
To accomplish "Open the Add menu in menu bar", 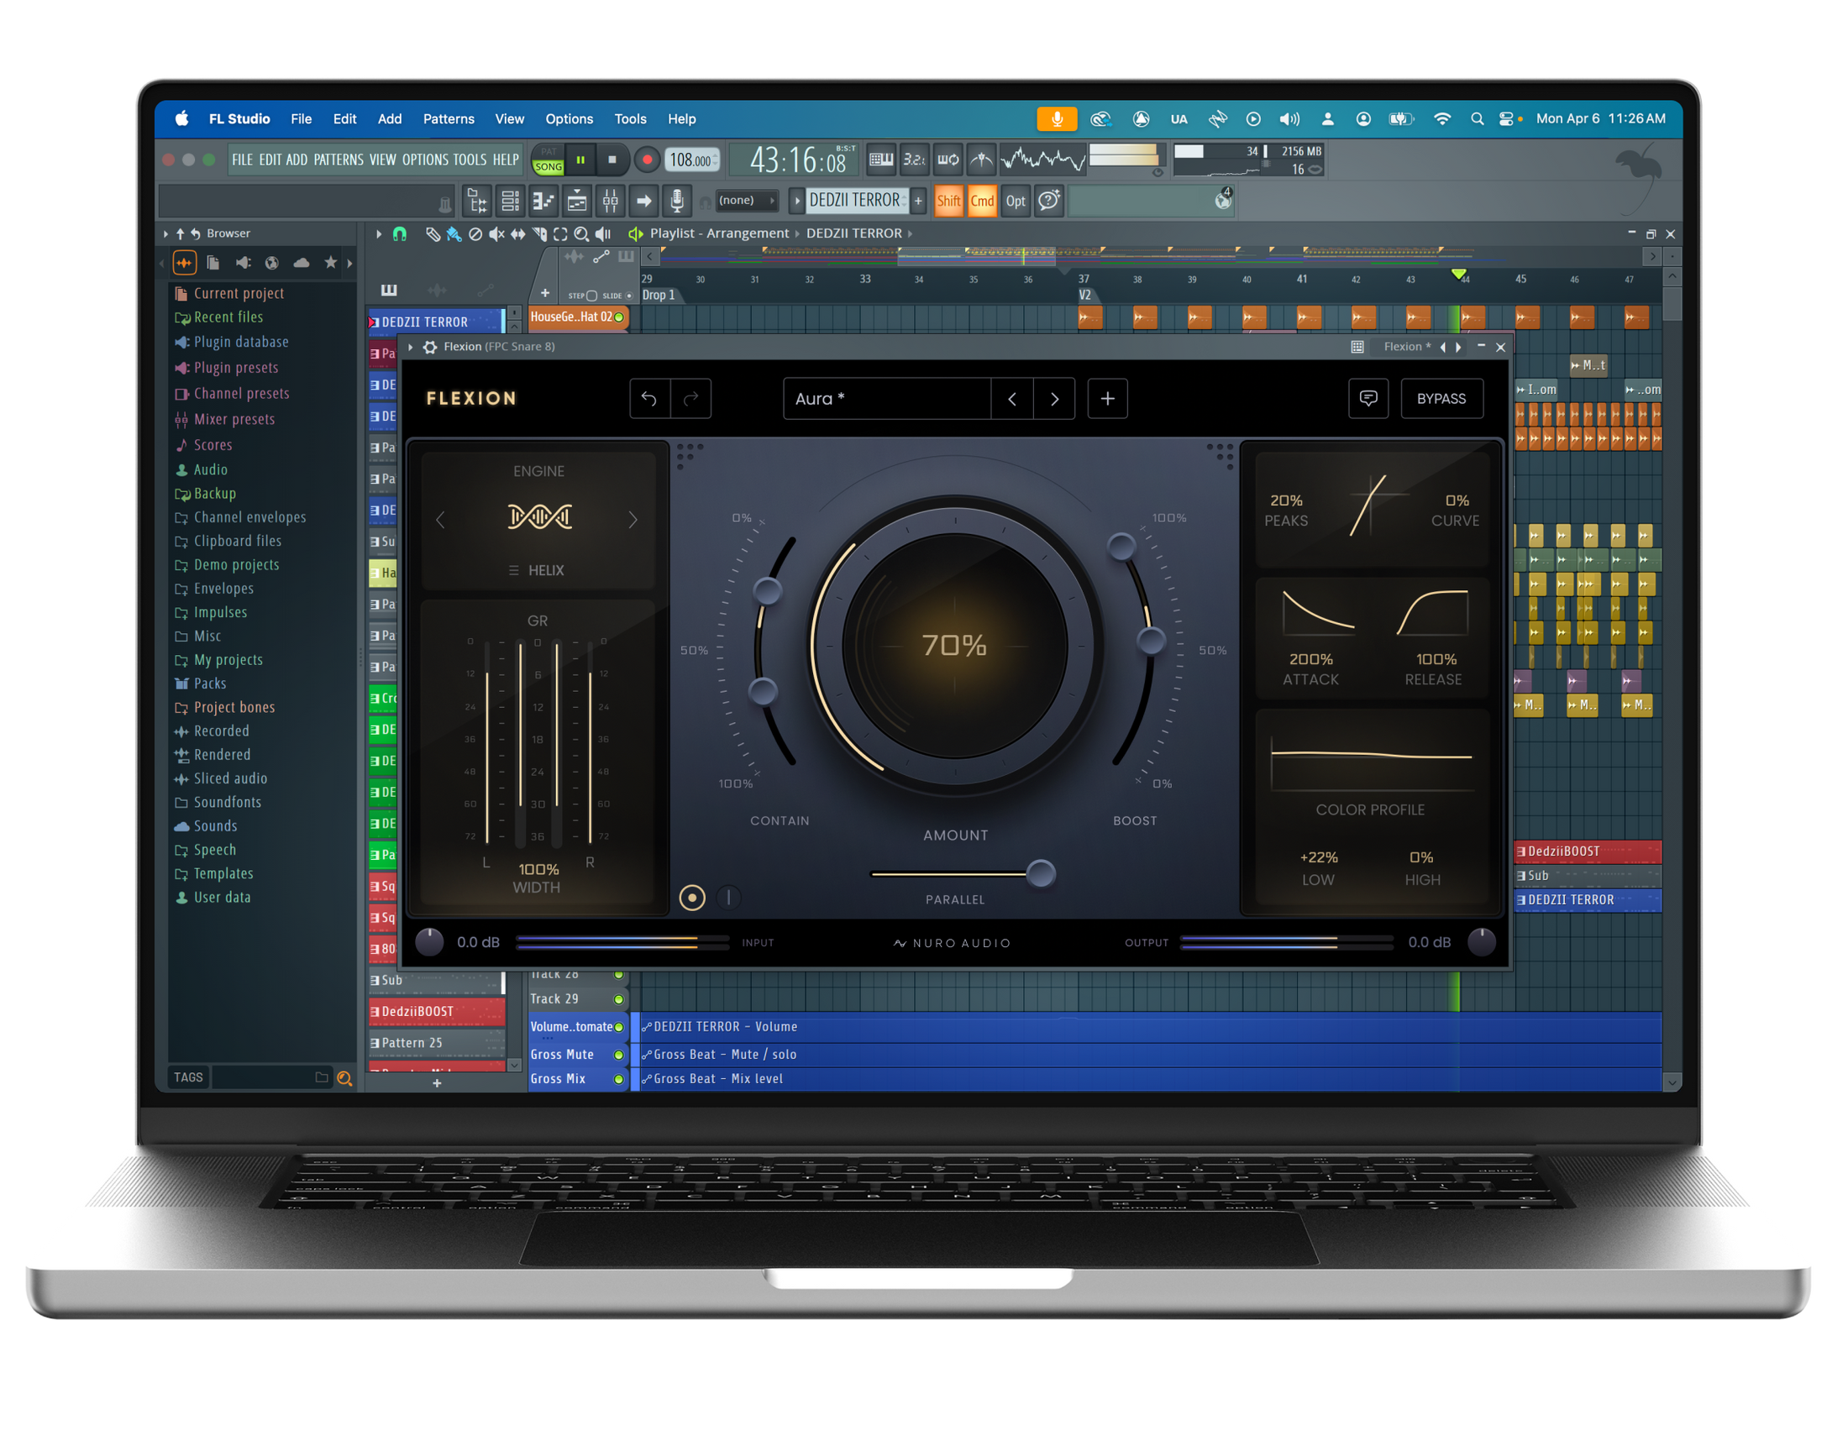I will [x=390, y=119].
